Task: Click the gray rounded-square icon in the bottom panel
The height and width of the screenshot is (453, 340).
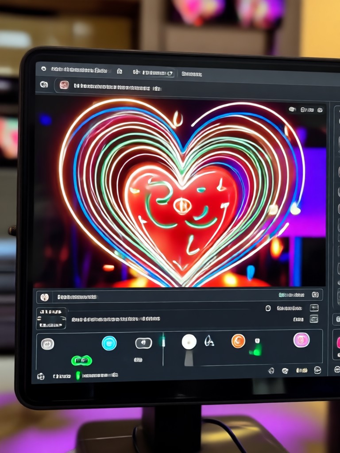Action: coord(47,344)
